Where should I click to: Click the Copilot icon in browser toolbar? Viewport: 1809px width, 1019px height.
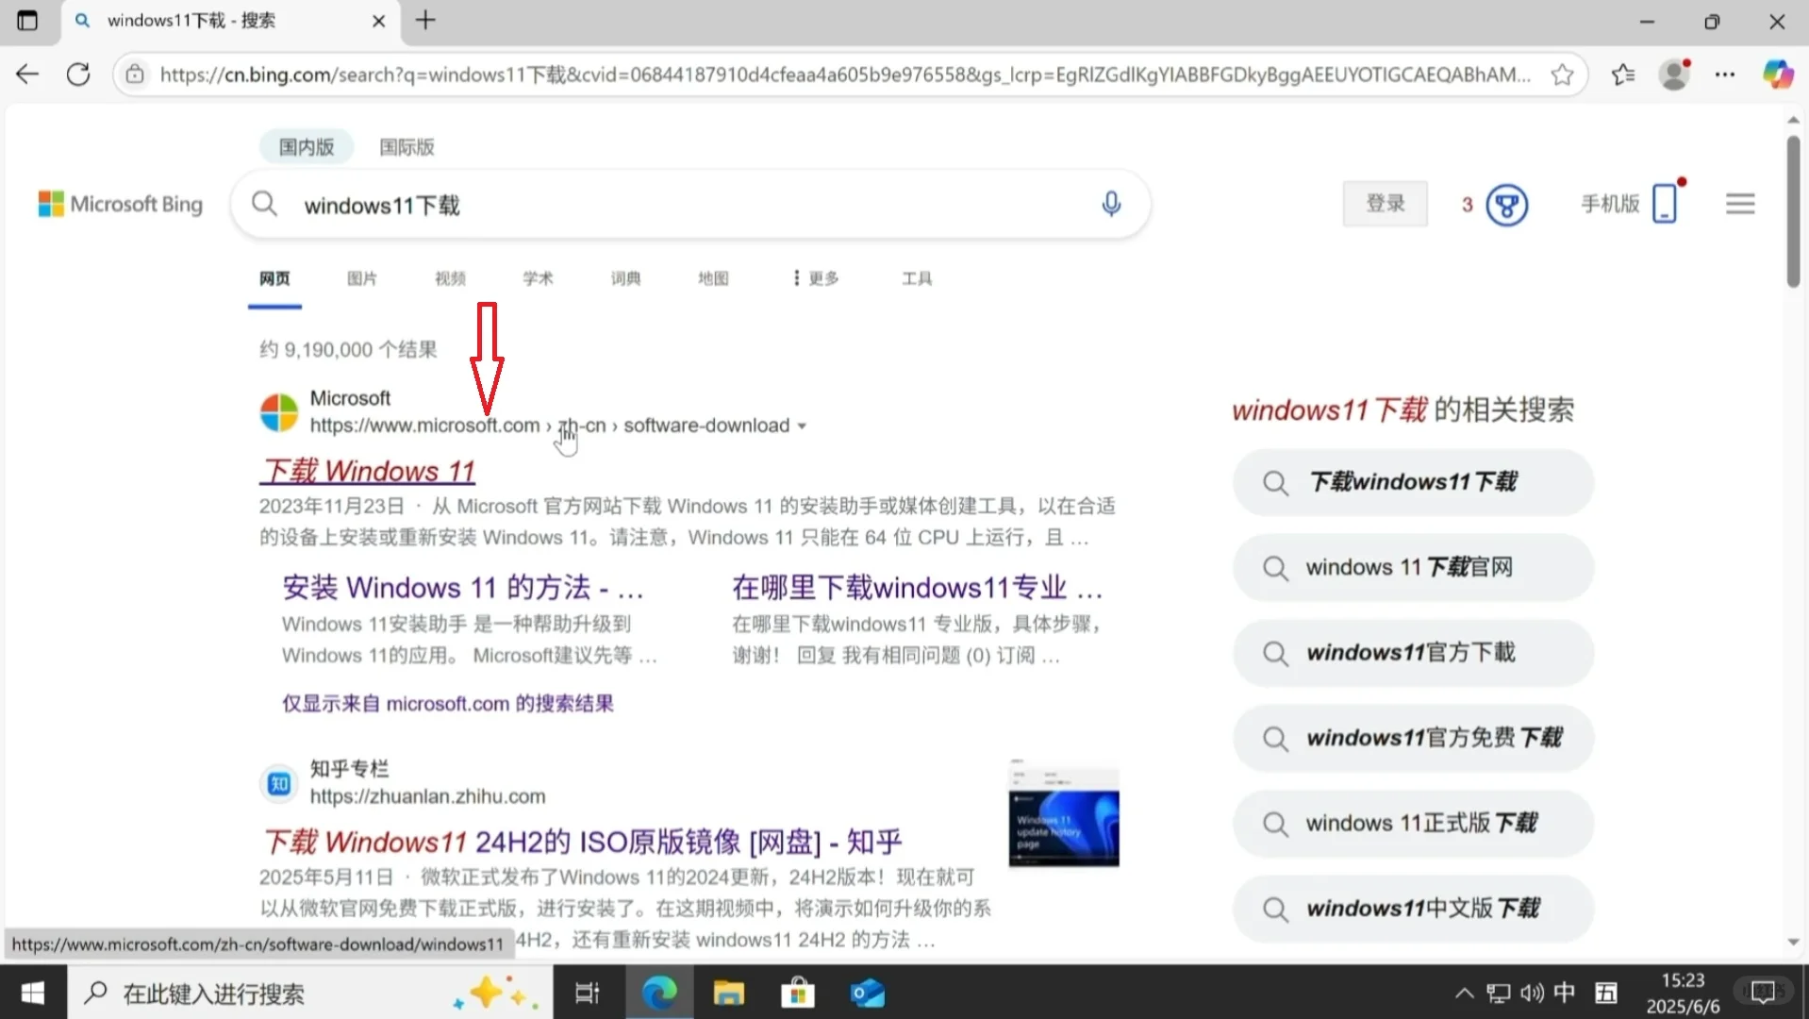[x=1778, y=75]
